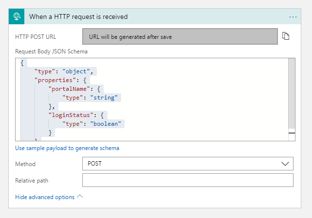
Task: Click inside the Relative path field
Action: pos(187,180)
